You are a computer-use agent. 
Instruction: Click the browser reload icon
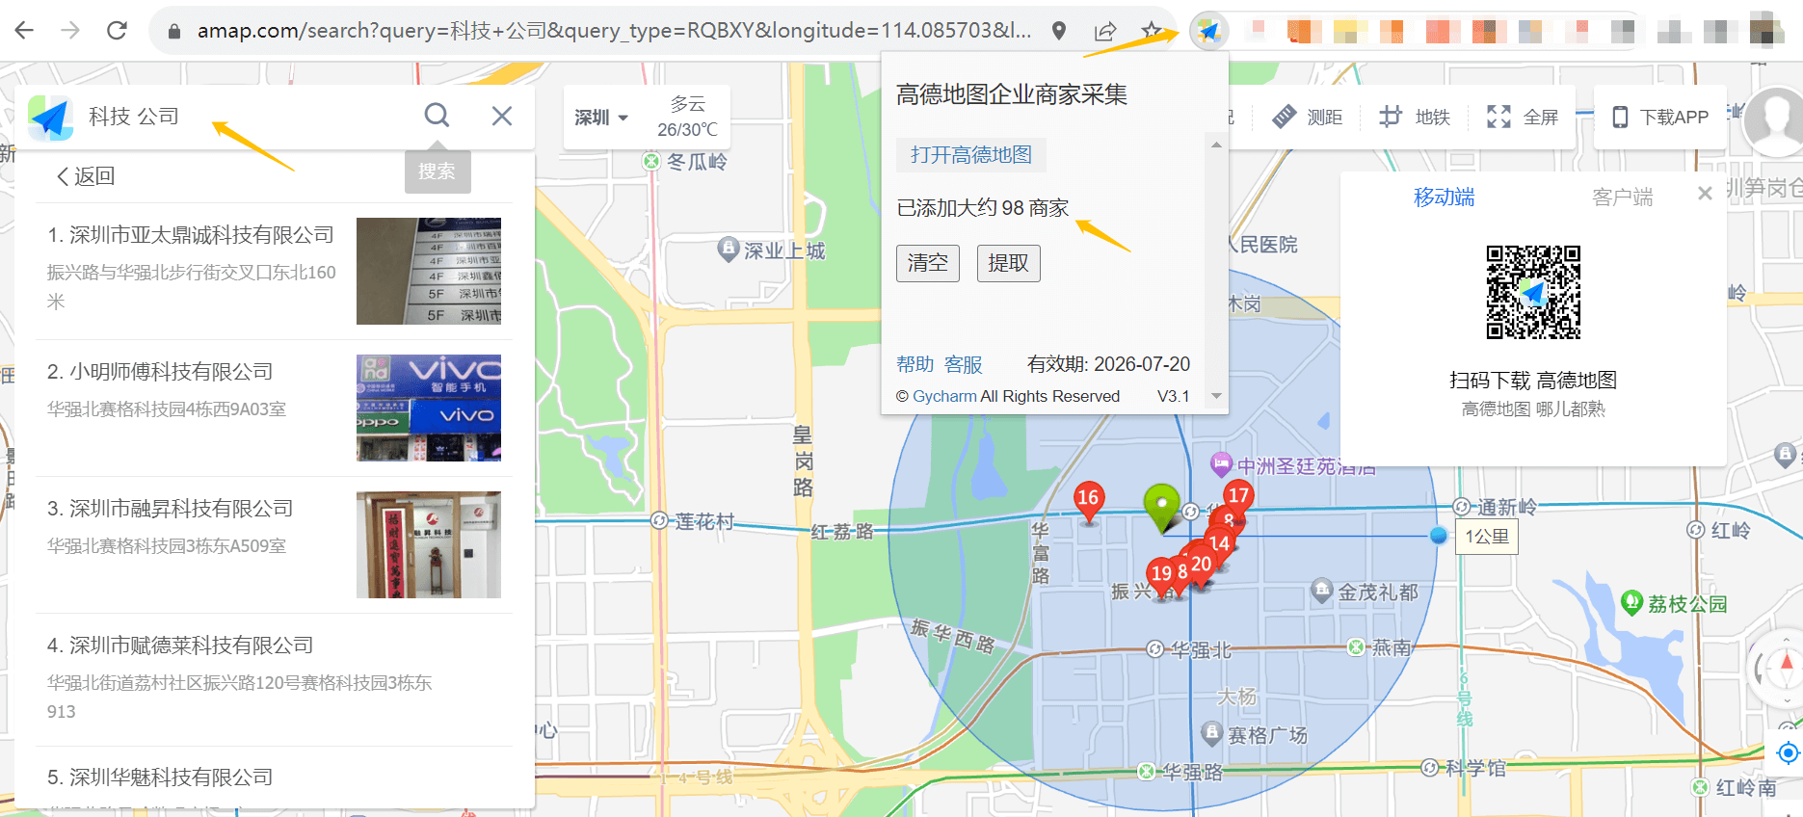point(117,31)
